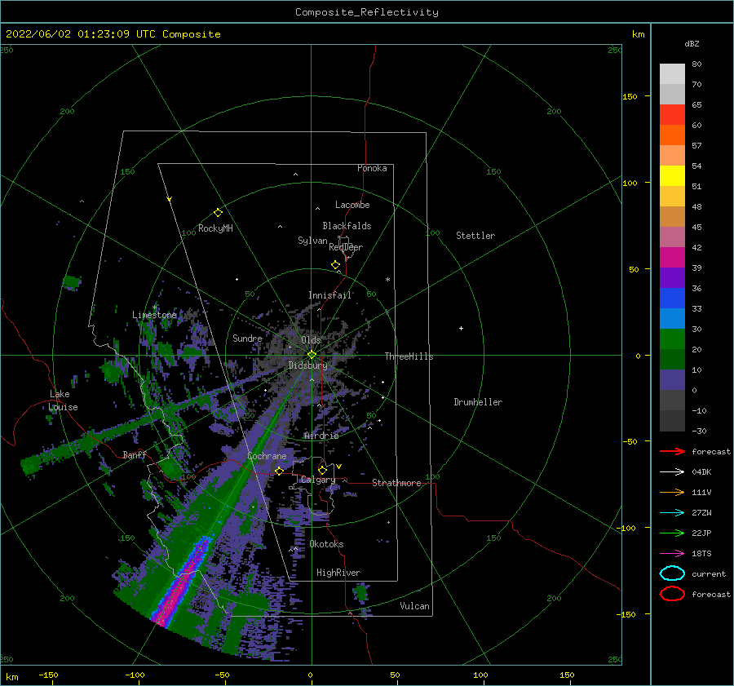Click the yellow diamond marker below RedDeer

tap(335, 264)
